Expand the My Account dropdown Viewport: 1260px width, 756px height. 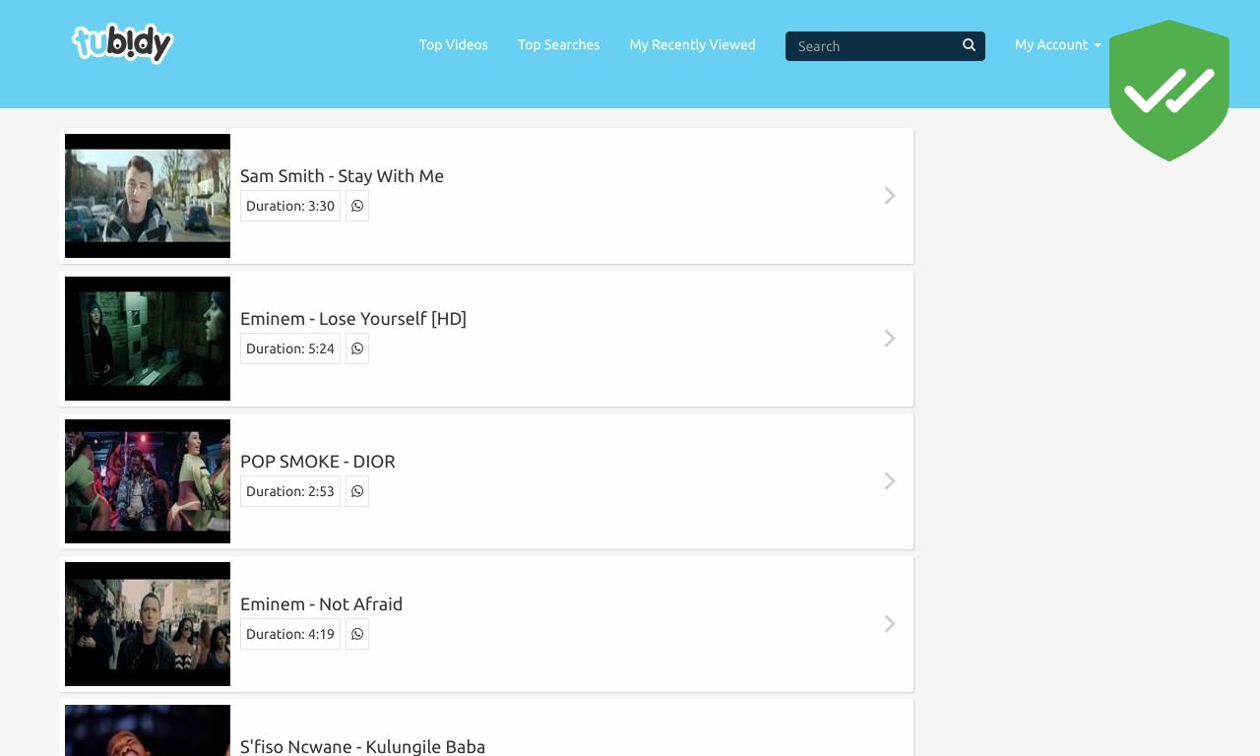coord(1058,45)
